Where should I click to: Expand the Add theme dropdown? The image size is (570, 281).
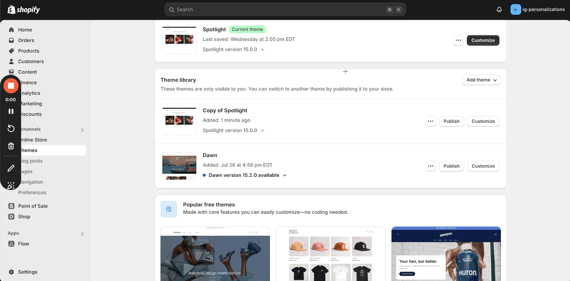tap(481, 80)
